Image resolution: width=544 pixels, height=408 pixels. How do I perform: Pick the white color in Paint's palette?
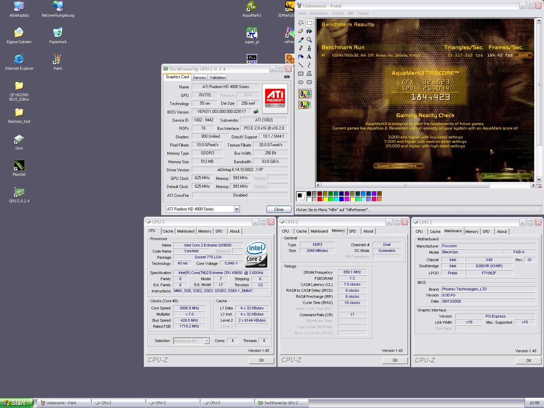pyautogui.click(x=309, y=199)
